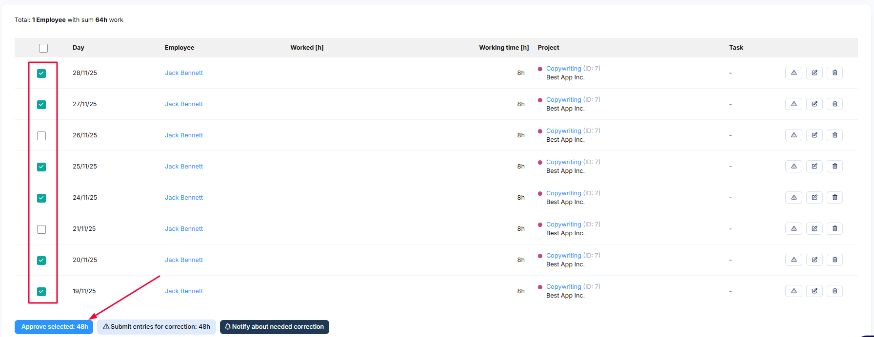Edit the 20/11/25 time entry
The width and height of the screenshot is (874, 337).
pyautogui.click(x=814, y=260)
